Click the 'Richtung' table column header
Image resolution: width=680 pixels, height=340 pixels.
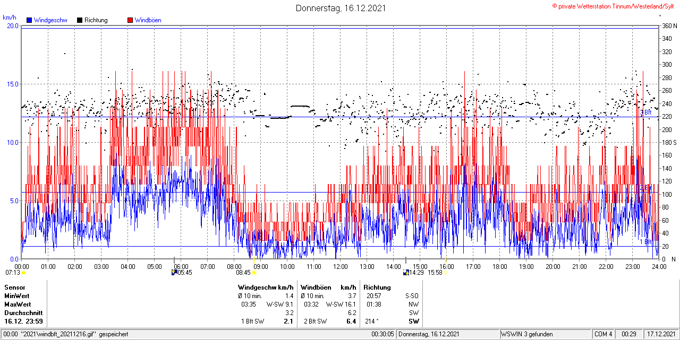377,287
